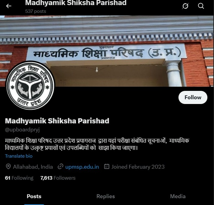Switch to the Media tab
214x205 pixels.
(x=178, y=196)
